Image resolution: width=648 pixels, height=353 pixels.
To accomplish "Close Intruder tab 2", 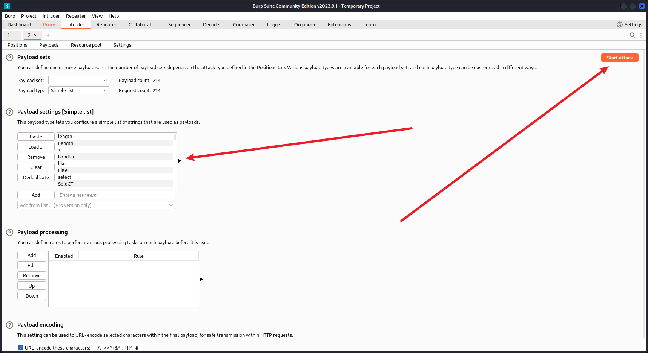I will click(35, 35).
